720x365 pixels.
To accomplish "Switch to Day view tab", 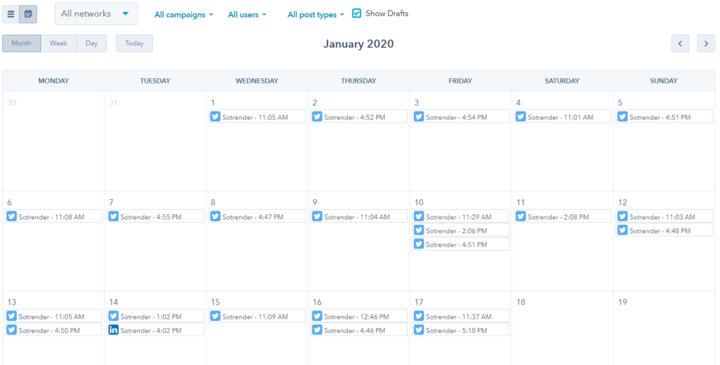I will 92,44.
